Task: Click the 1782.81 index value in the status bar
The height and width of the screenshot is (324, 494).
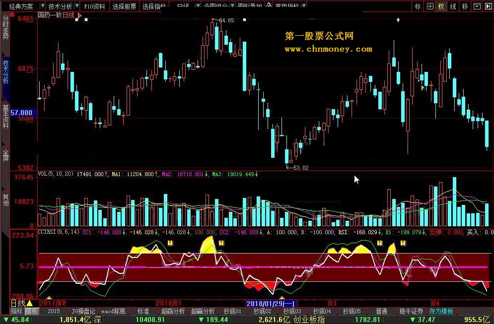Action: click(368, 320)
